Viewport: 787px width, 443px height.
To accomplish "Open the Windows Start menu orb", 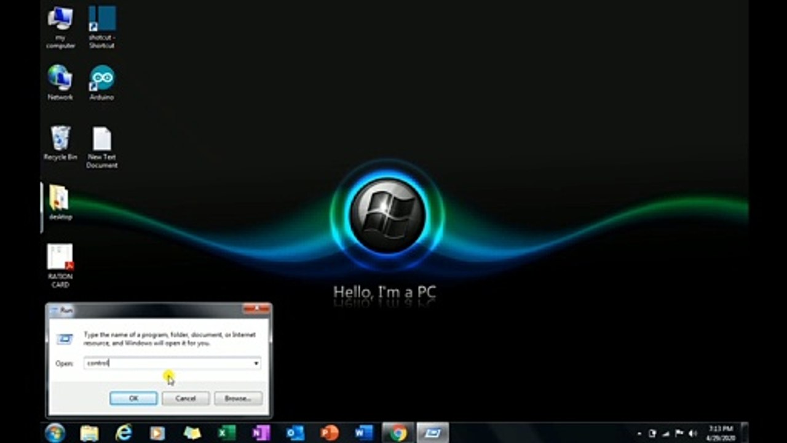I will [55, 433].
